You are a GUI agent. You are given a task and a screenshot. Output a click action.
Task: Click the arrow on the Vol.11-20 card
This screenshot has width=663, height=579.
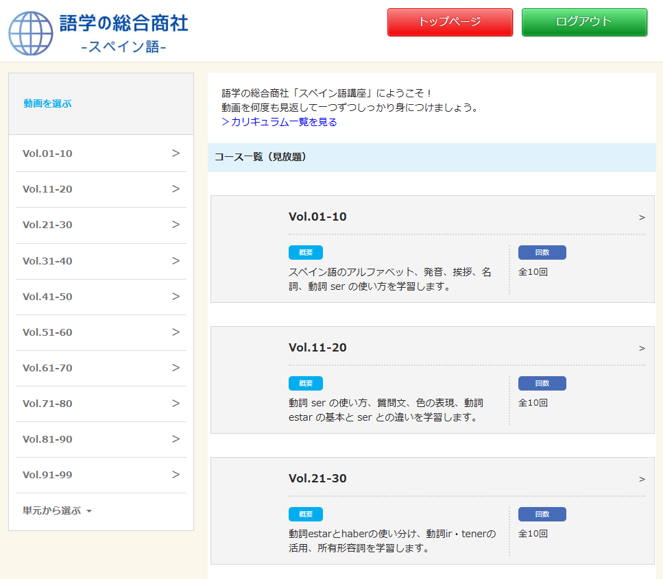[x=642, y=348]
